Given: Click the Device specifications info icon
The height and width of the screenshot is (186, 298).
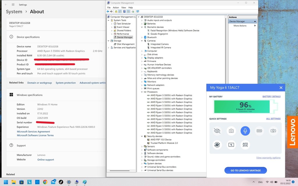Looking at the screenshot, I should click(x=11, y=37).
